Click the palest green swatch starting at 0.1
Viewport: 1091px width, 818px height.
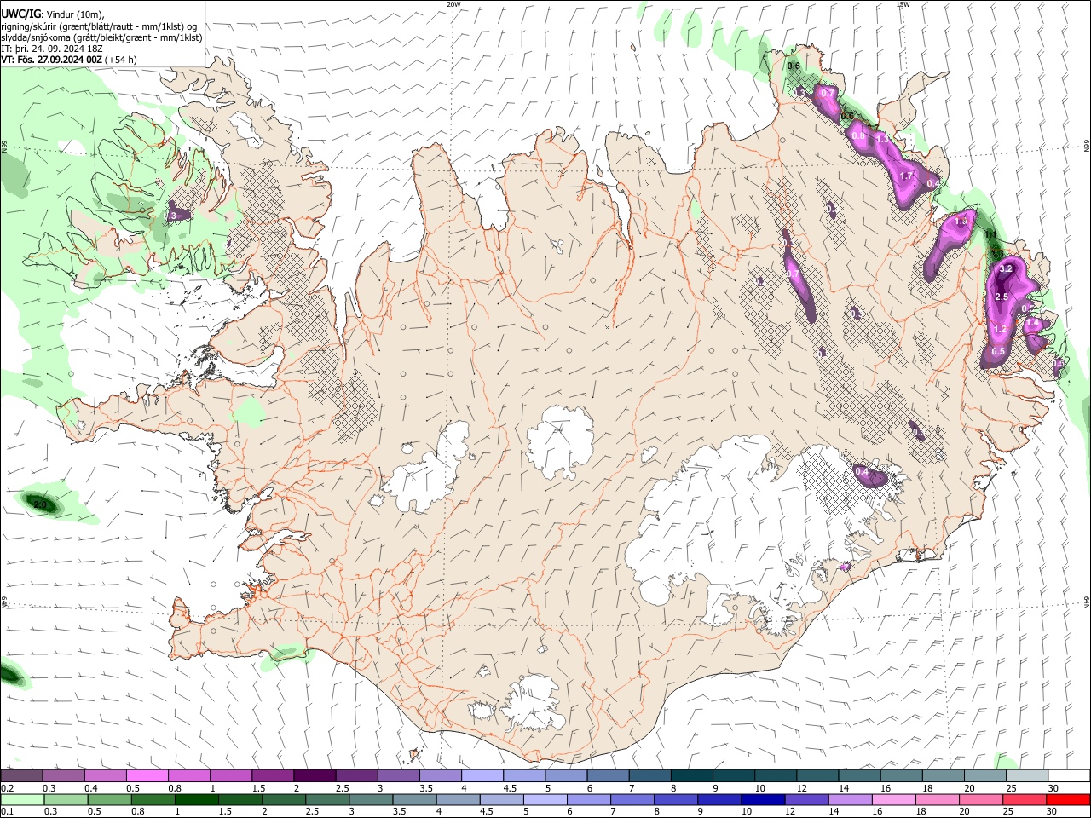[21, 800]
